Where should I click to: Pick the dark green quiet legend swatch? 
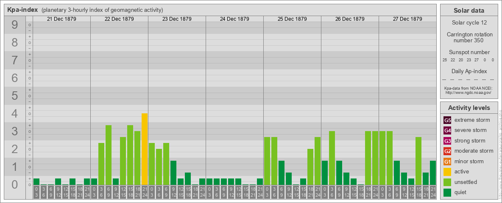[447, 192]
